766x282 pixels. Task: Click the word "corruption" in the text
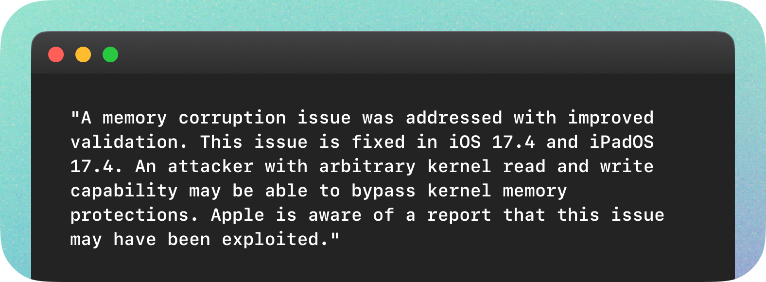(x=232, y=118)
